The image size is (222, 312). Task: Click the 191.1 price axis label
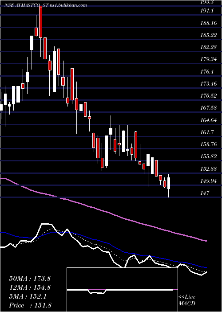(207, 11)
